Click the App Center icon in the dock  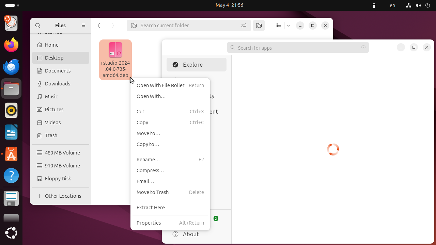[11, 154]
